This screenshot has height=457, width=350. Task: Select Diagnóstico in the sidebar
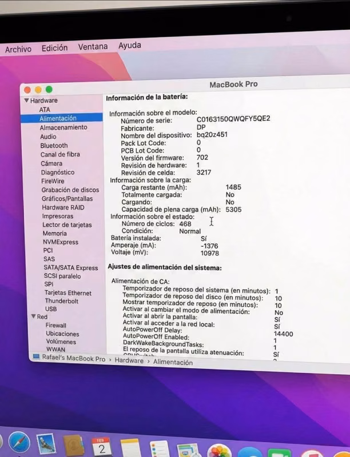(x=57, y=173)
